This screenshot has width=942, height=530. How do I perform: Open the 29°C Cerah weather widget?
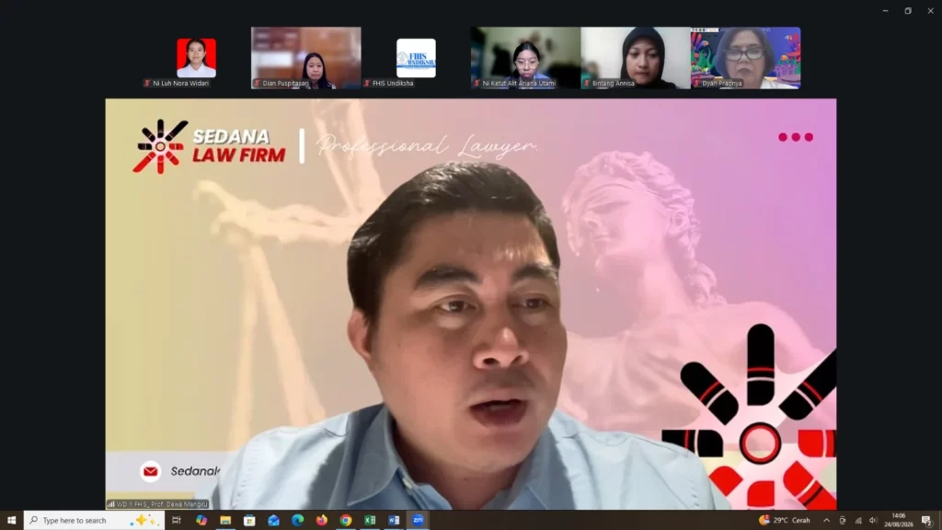click(785, 521)
